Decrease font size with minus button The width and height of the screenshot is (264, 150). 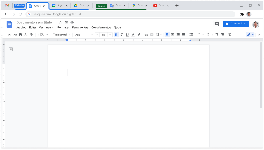[97, 35]
